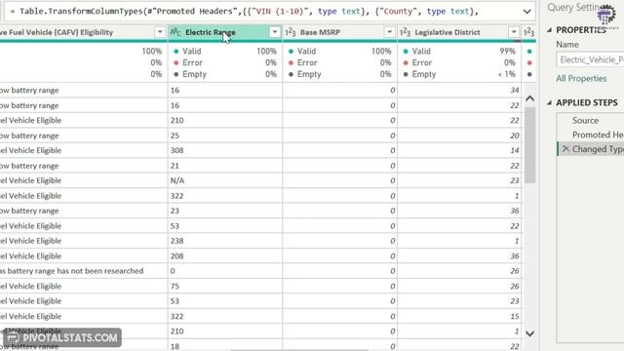
Task: Select the 75 cell in Electric Range
Action: pos(225,286)
